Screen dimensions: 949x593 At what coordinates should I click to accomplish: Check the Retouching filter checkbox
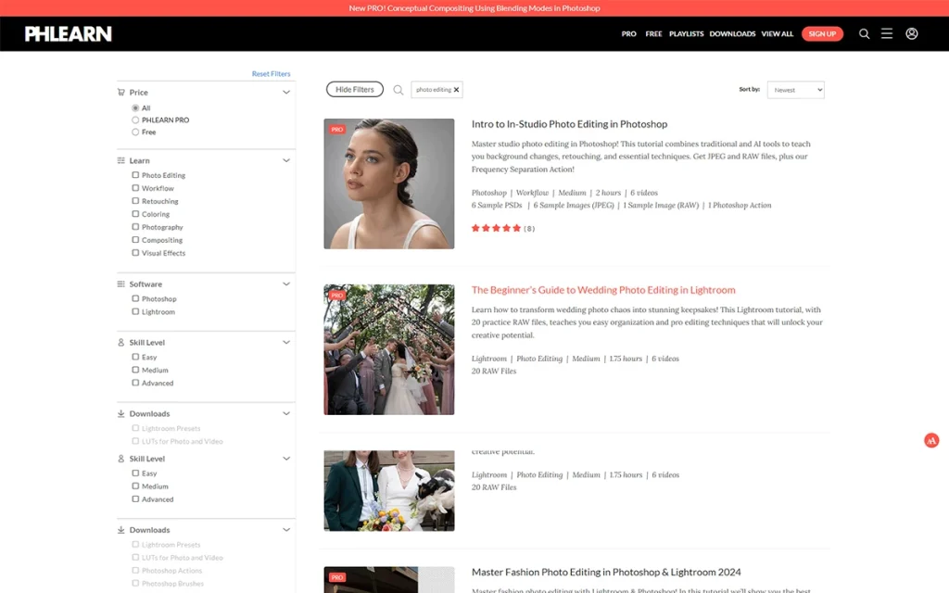(x=135, y=201)
